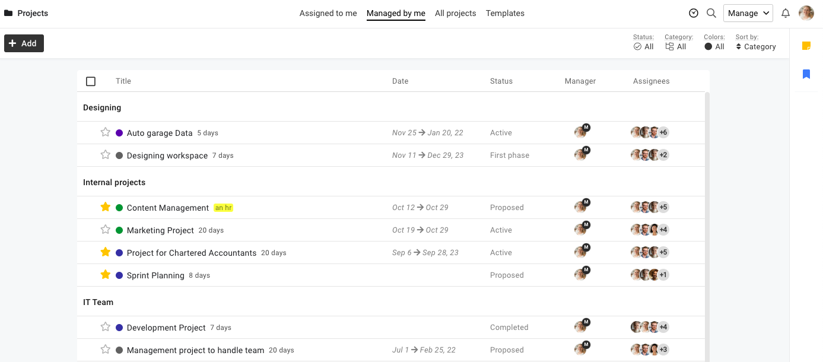Screen dimensions: 823x362
Task: Open search using the magnifier icon
Action: click(710, 12)
